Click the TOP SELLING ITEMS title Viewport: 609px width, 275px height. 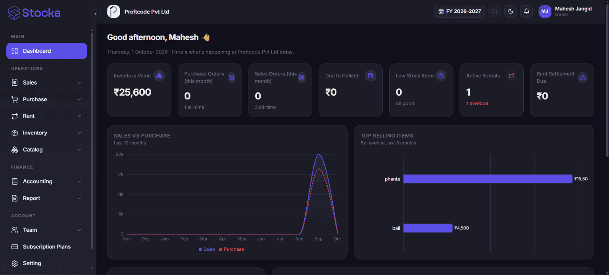(x=387, y=136)
